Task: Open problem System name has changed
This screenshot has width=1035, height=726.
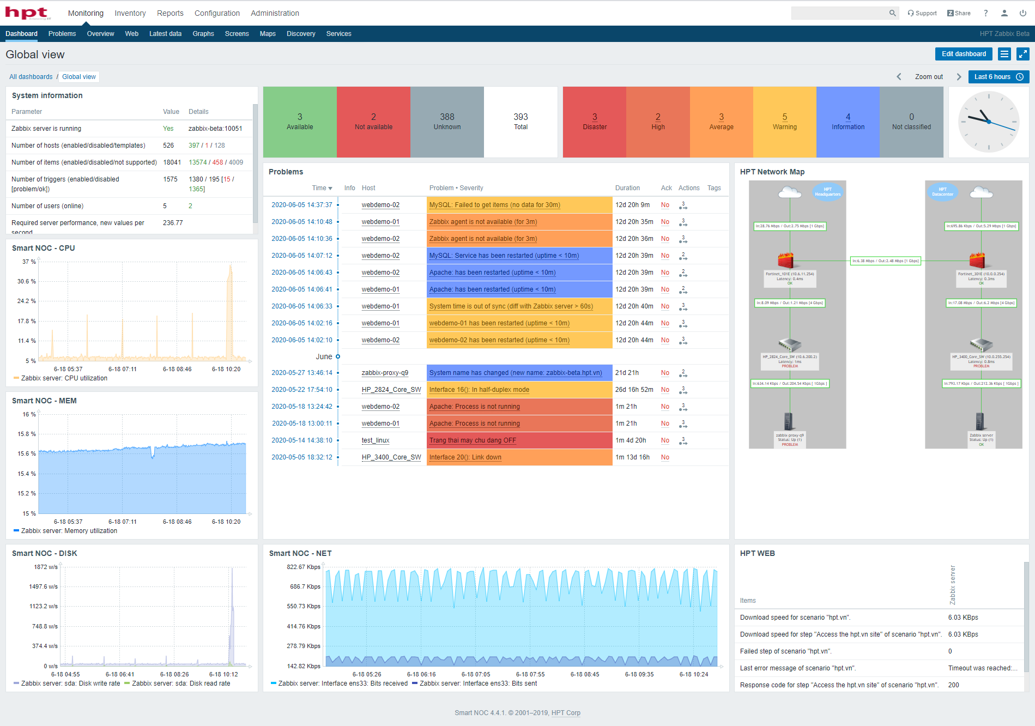Action: (516, 373)
